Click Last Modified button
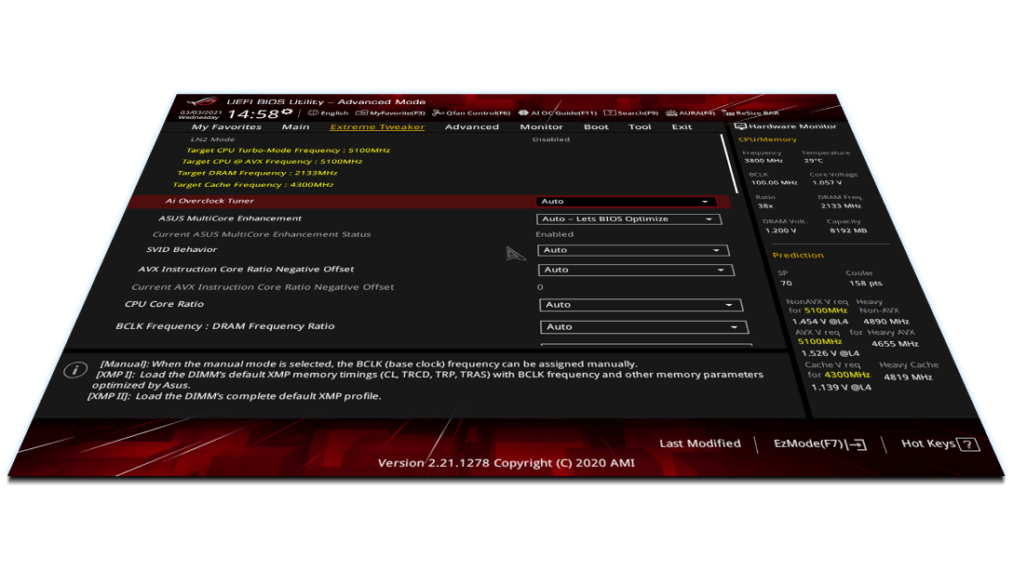 tap(699, 443)
